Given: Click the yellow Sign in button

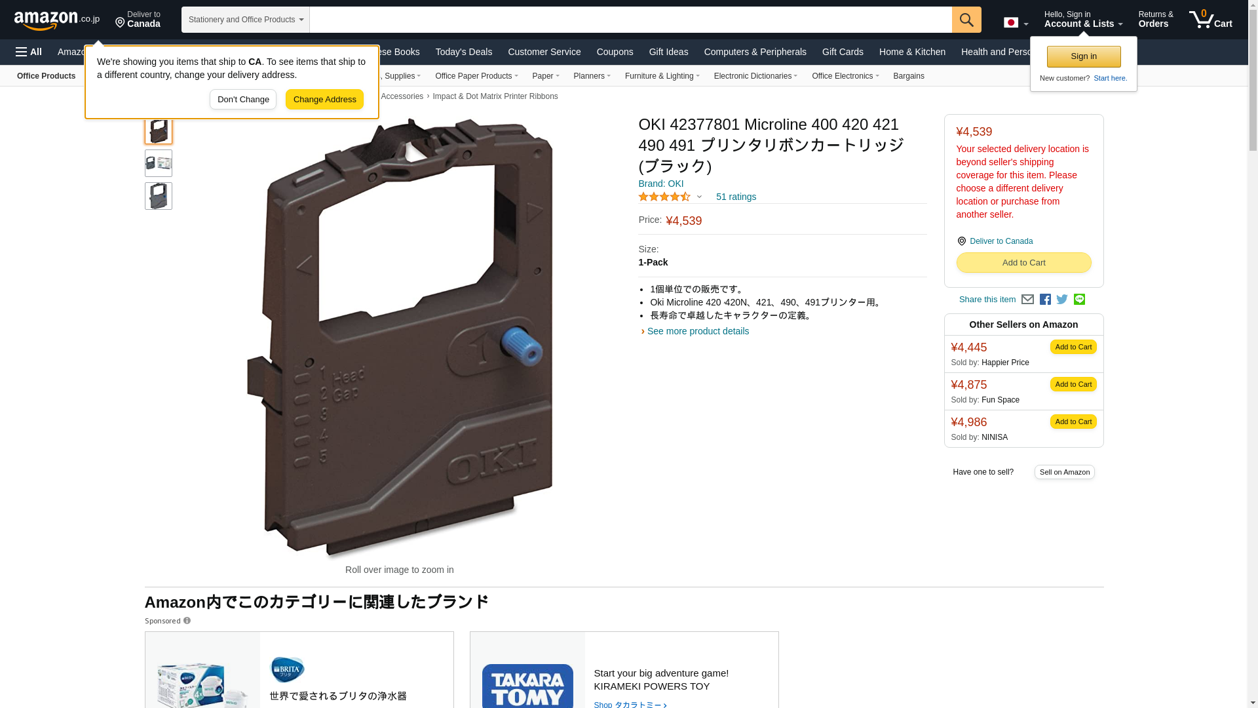Looking at the screenshot, I should (1084, 56).
